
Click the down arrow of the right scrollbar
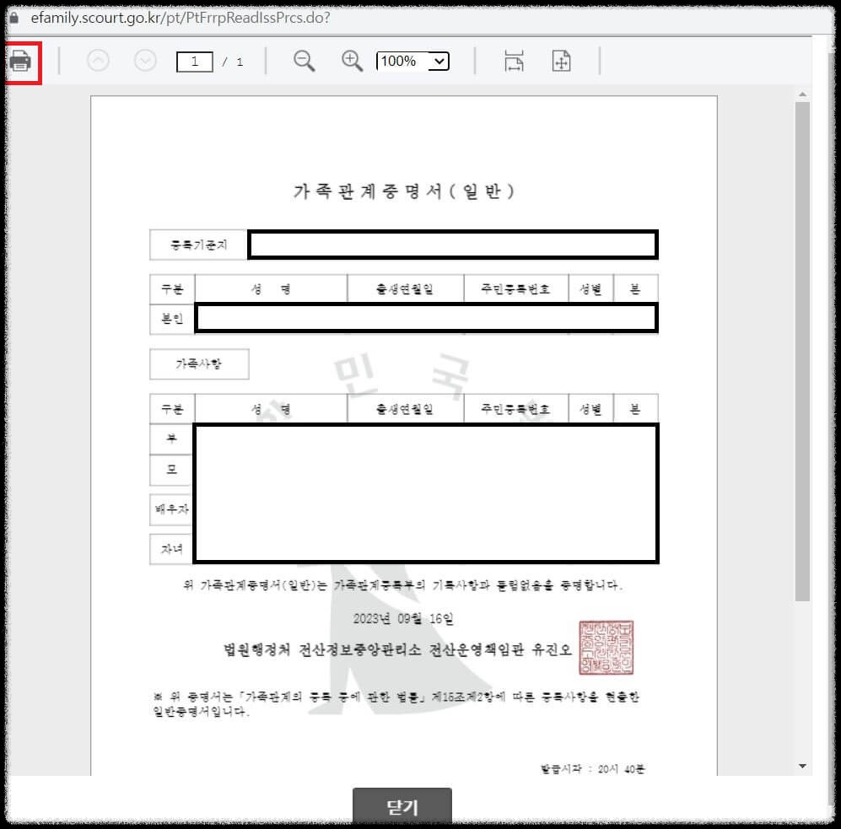pos(802,766)
